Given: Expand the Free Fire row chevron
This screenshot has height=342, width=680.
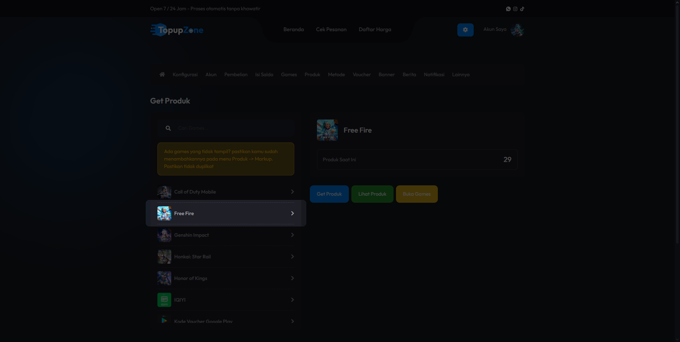Looking at the screenshot, I should 292,213.
